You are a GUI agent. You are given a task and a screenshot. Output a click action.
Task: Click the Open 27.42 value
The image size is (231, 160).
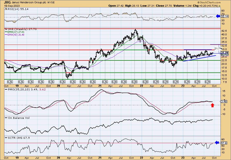click(x=116, y=6)
